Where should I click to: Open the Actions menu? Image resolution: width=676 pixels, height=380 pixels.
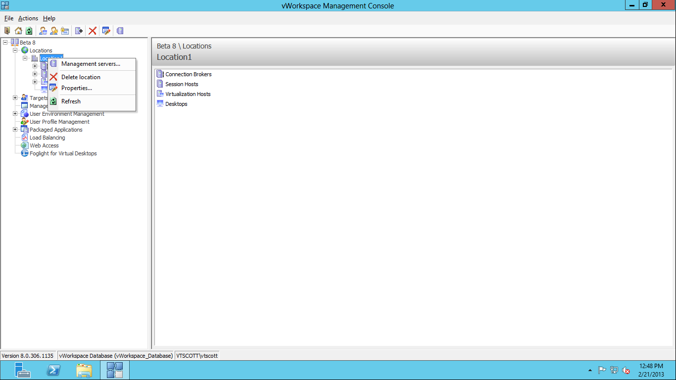tap(28, 18)
